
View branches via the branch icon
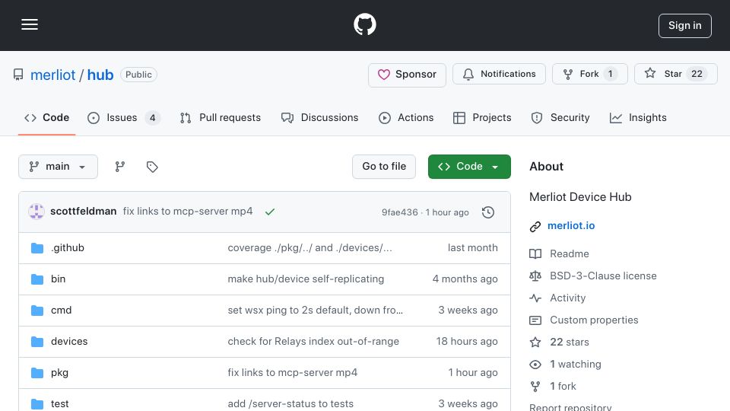pos(120,167)
